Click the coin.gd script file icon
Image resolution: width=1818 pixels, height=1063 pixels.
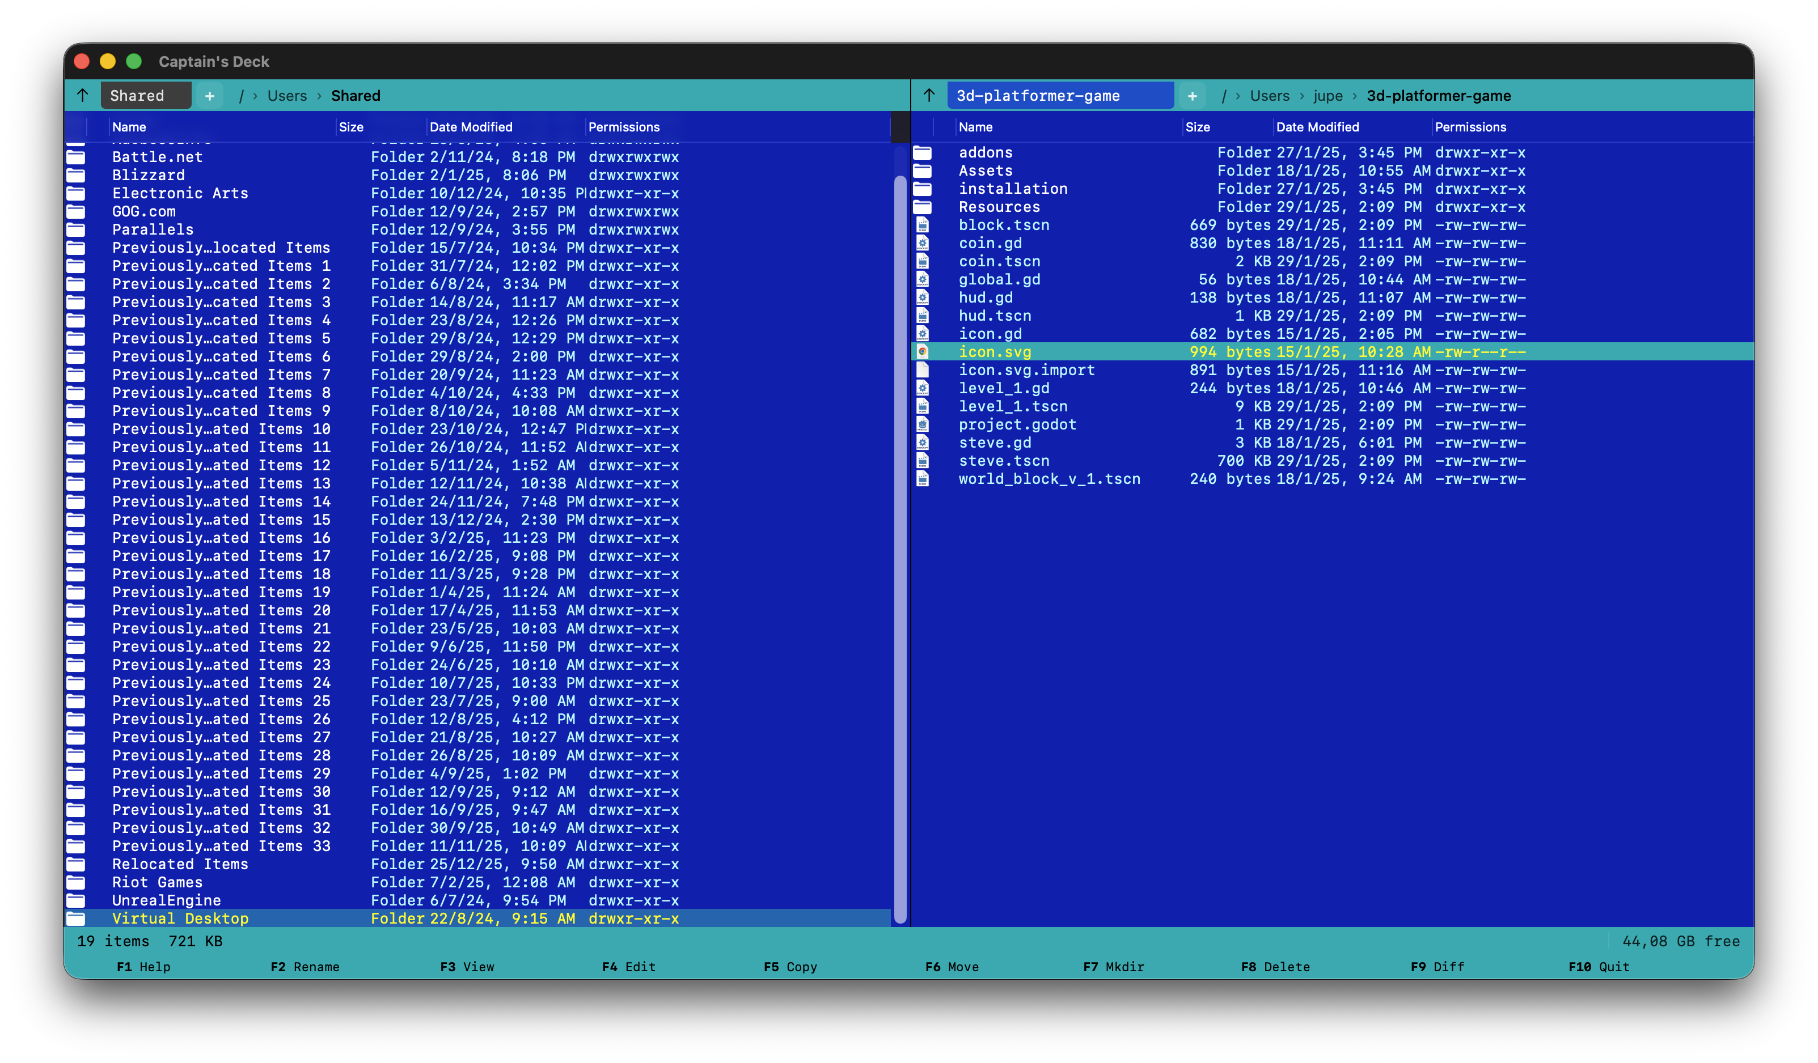[x=923, y=244]
